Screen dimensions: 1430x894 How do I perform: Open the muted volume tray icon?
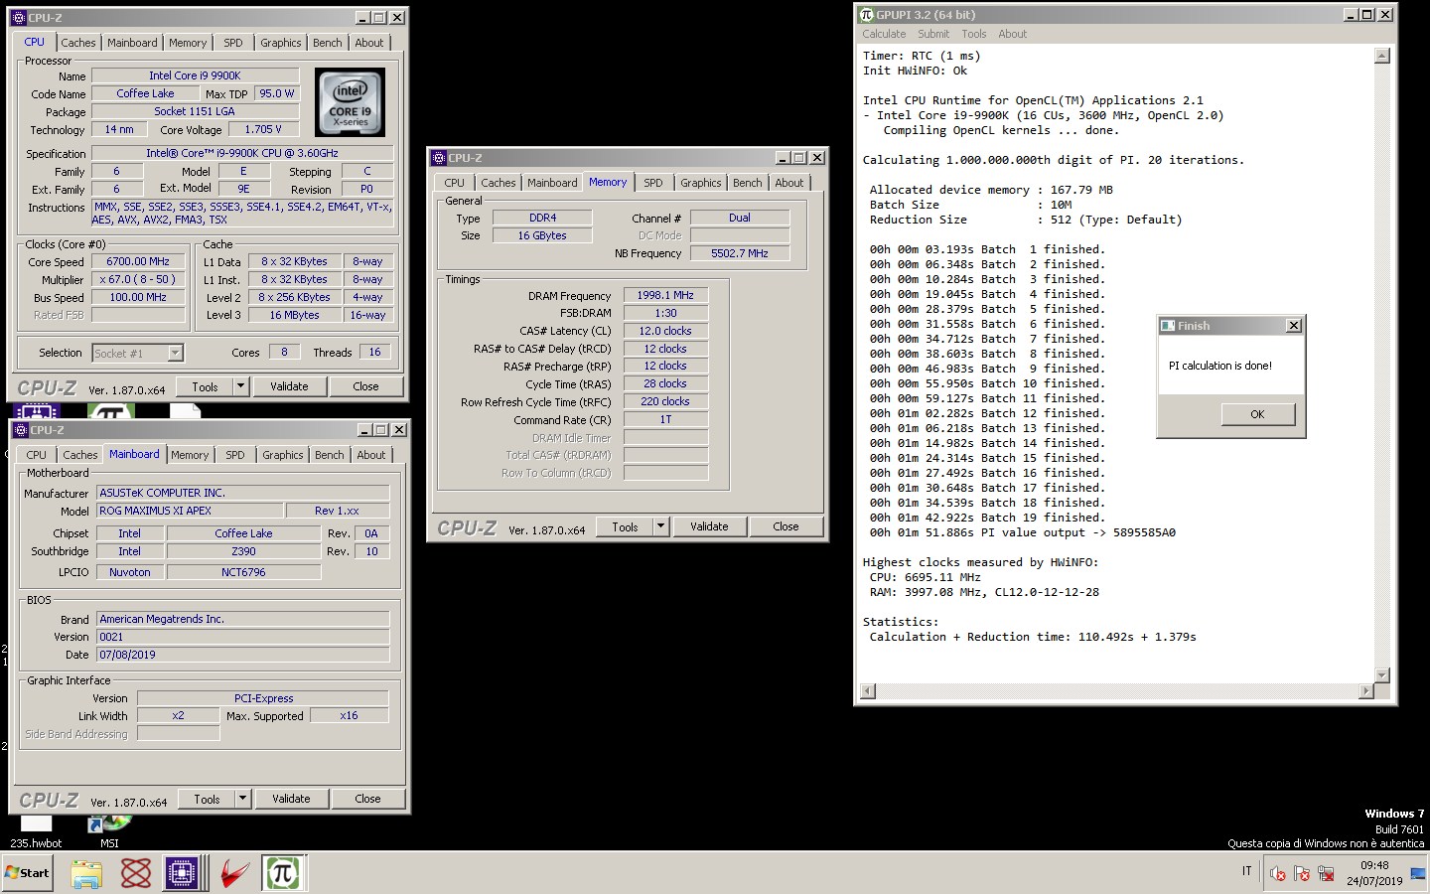point(1278,874)
